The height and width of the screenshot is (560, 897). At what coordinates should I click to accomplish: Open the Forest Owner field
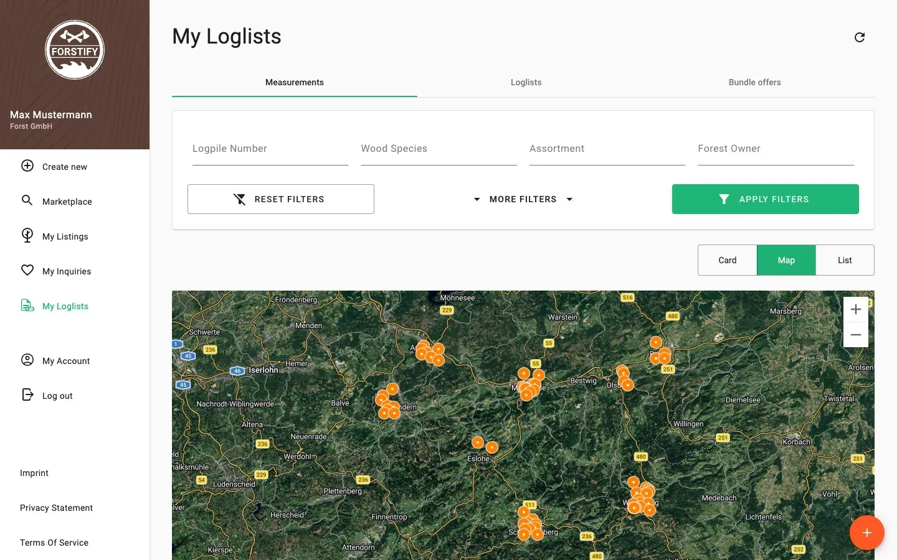click(x=776, y=149)
